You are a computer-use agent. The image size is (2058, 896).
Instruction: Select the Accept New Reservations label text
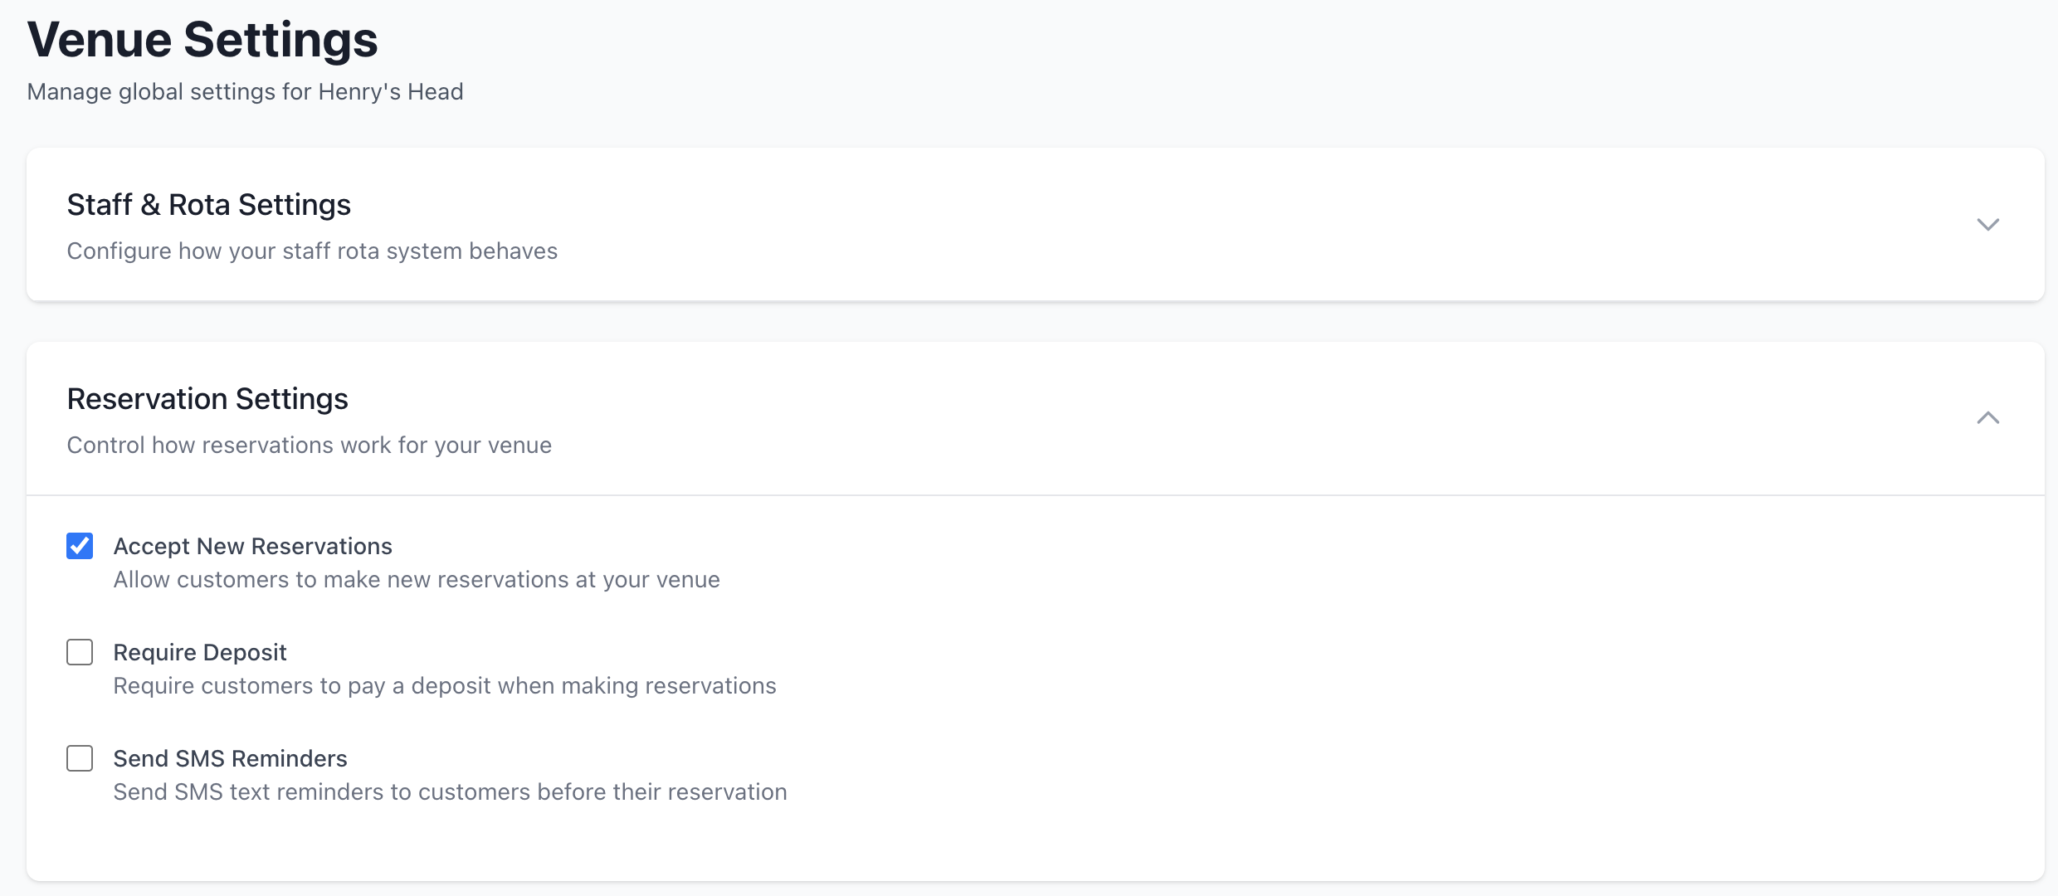point(252,545)
